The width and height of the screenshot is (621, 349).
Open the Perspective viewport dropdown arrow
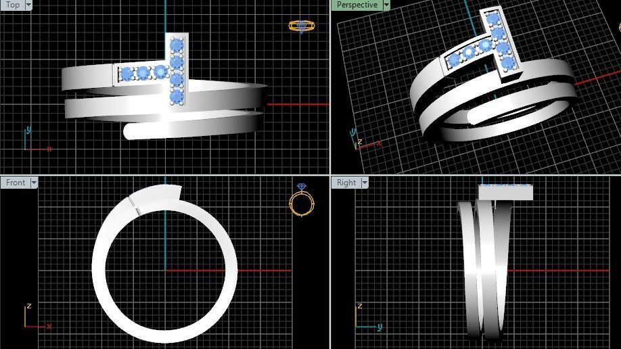click(x=386, y=5)
